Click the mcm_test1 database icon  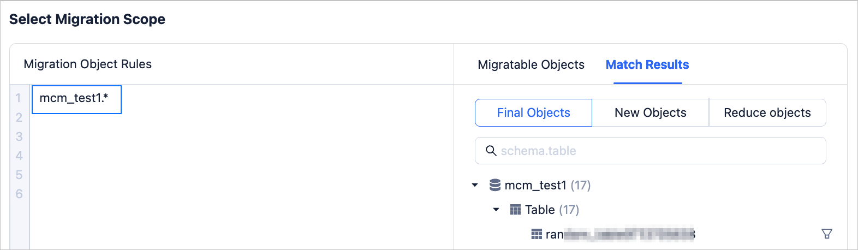[x=495, y=185]
